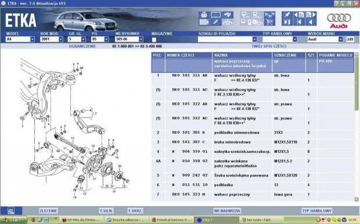
Task: Click the NR NADWOZIA button
Action: point(227,211)
